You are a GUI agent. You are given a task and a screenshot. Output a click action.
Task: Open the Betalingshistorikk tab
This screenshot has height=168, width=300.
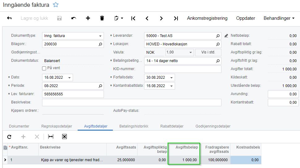134,126
